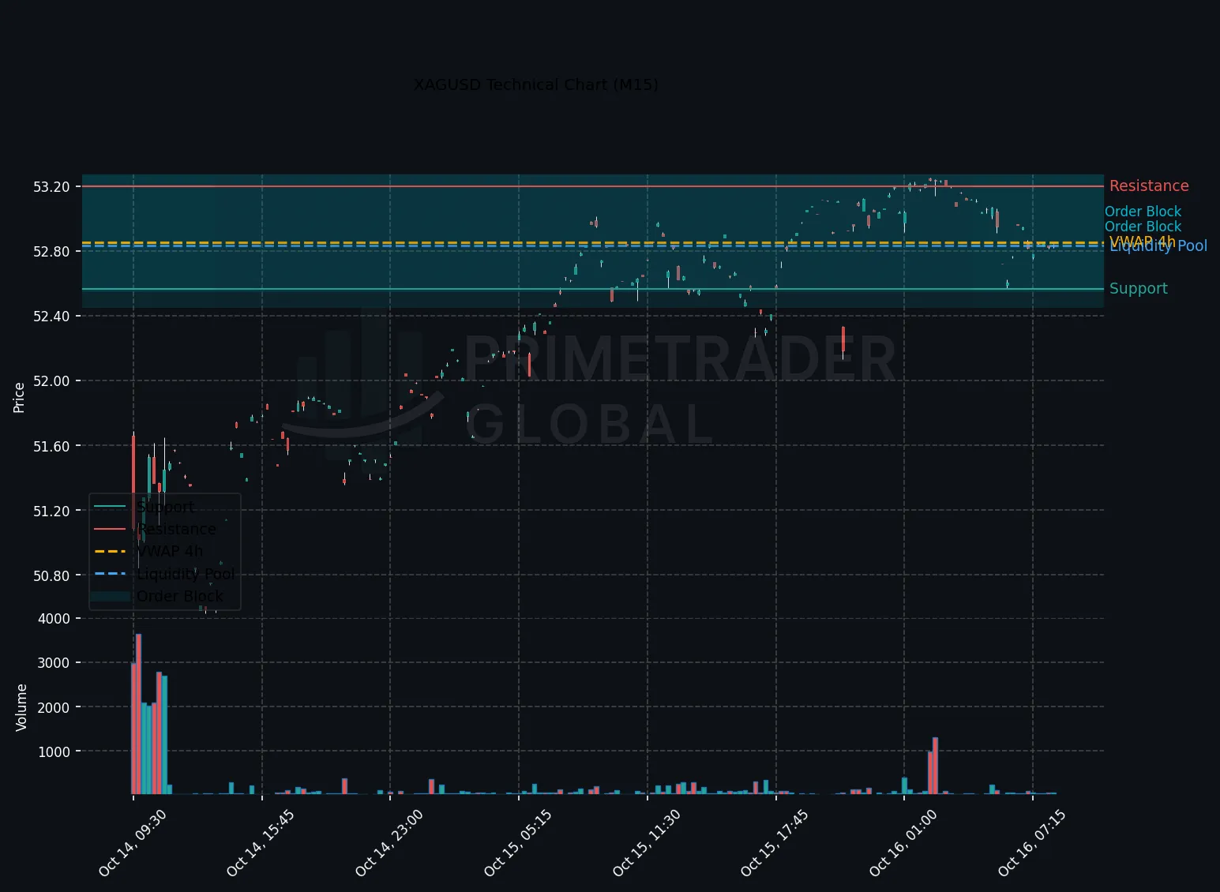Viewport: 1220px width, 892px height.
Task: Click the 52.80 price axis tick label
Action: point(51,252)
